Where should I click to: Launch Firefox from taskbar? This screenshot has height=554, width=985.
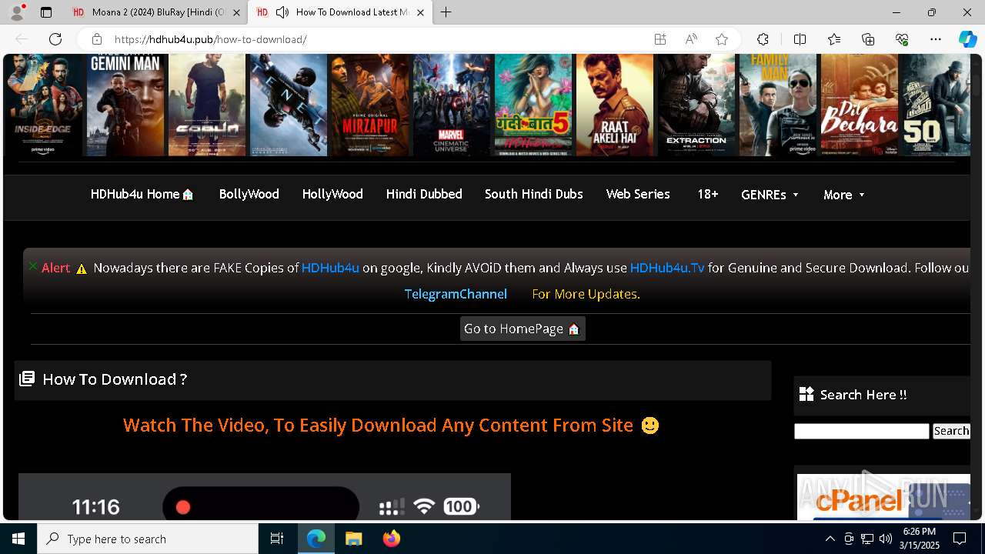point(392,539)
